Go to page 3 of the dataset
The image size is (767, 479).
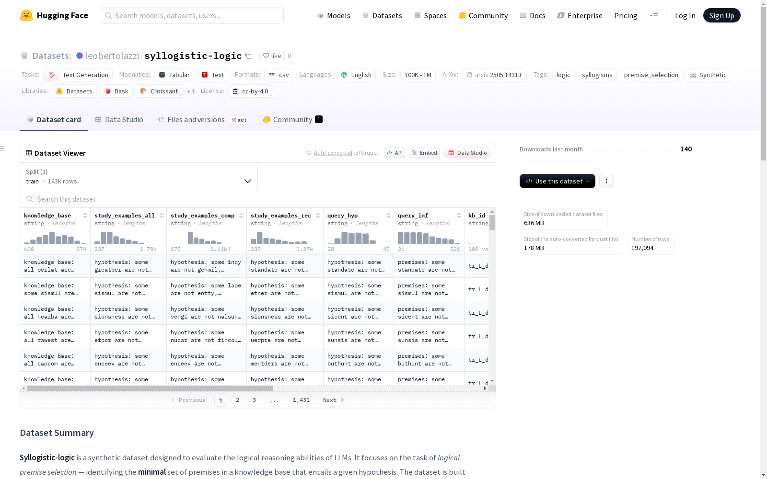point(254,400)
